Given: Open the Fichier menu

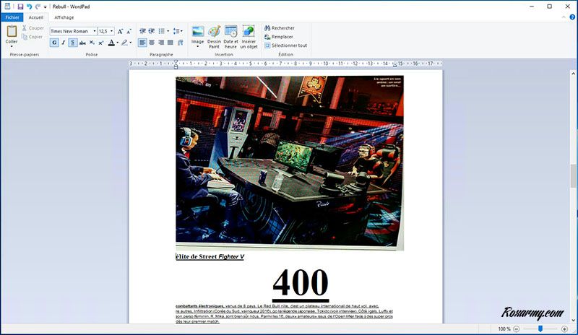Looking at the screenshot, I should tap(12, 17).
